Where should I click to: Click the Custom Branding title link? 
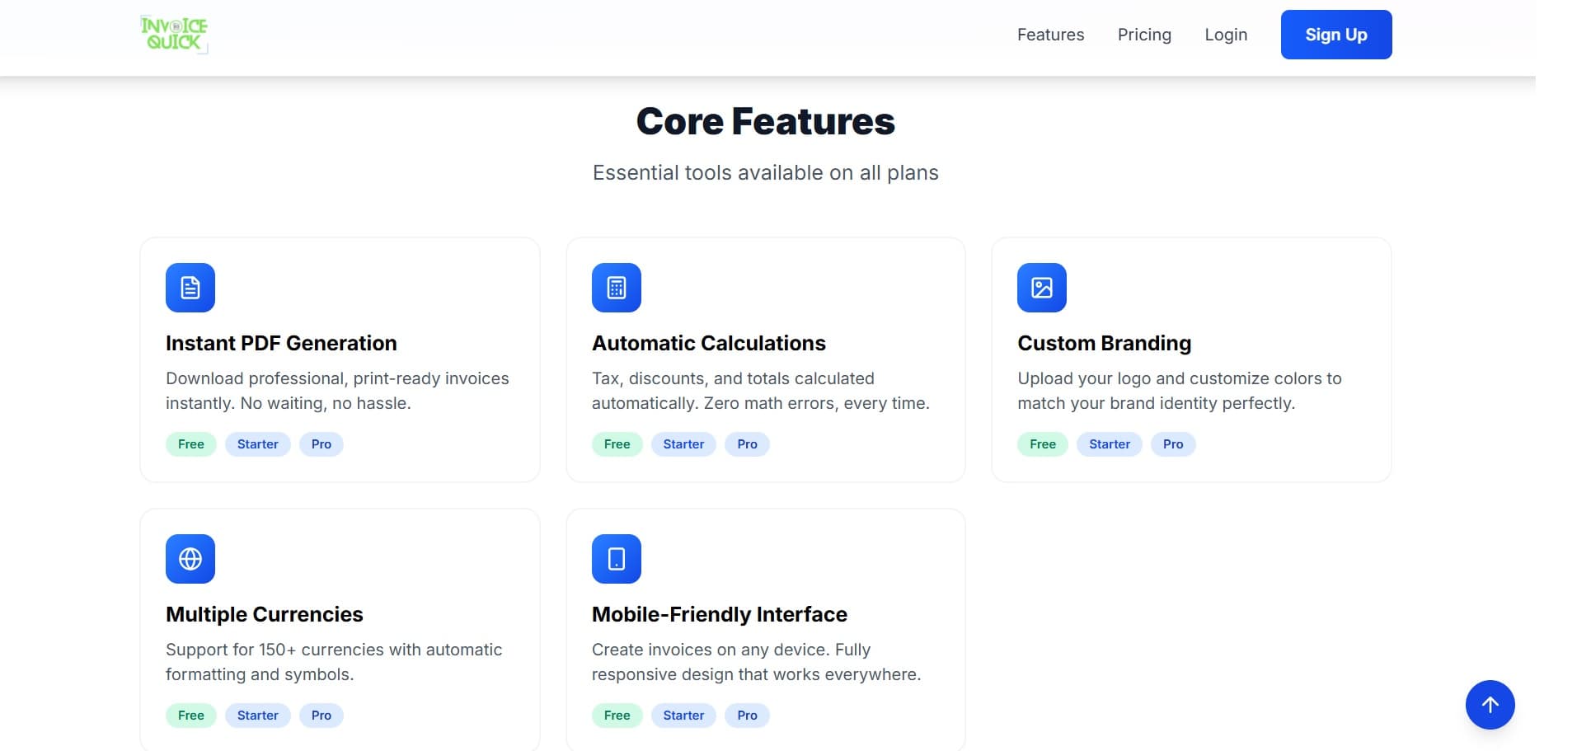point(1104,342)
